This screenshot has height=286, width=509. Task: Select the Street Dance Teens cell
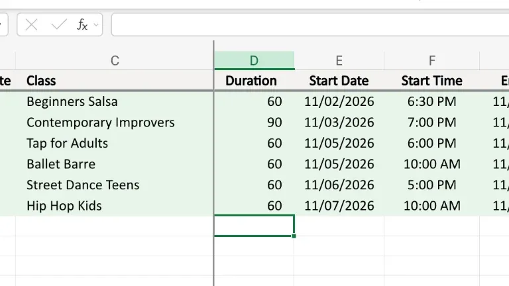[115, 185]
